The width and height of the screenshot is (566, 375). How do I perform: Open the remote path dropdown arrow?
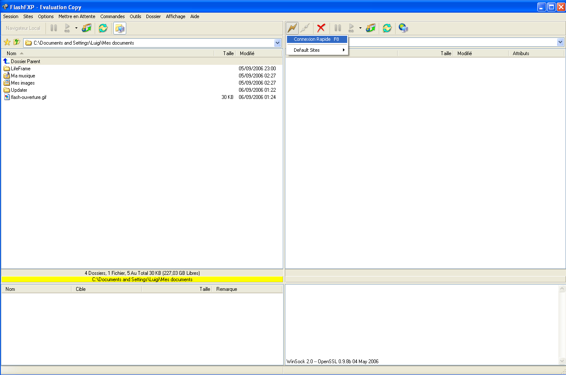pyautogui.click(x=560, y=42)
